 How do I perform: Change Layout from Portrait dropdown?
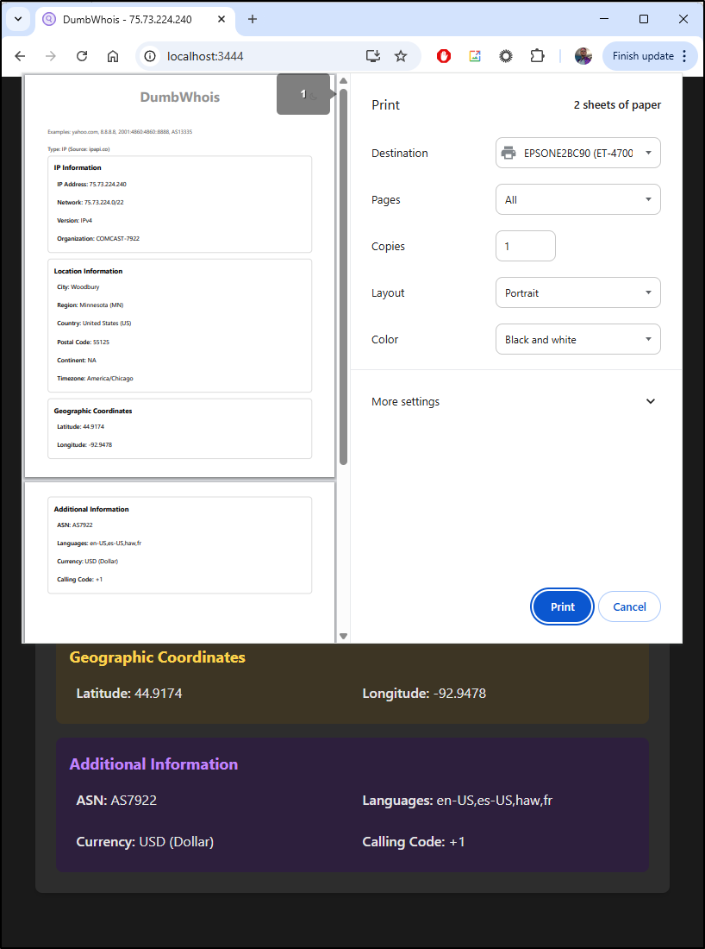coord(577,292)
